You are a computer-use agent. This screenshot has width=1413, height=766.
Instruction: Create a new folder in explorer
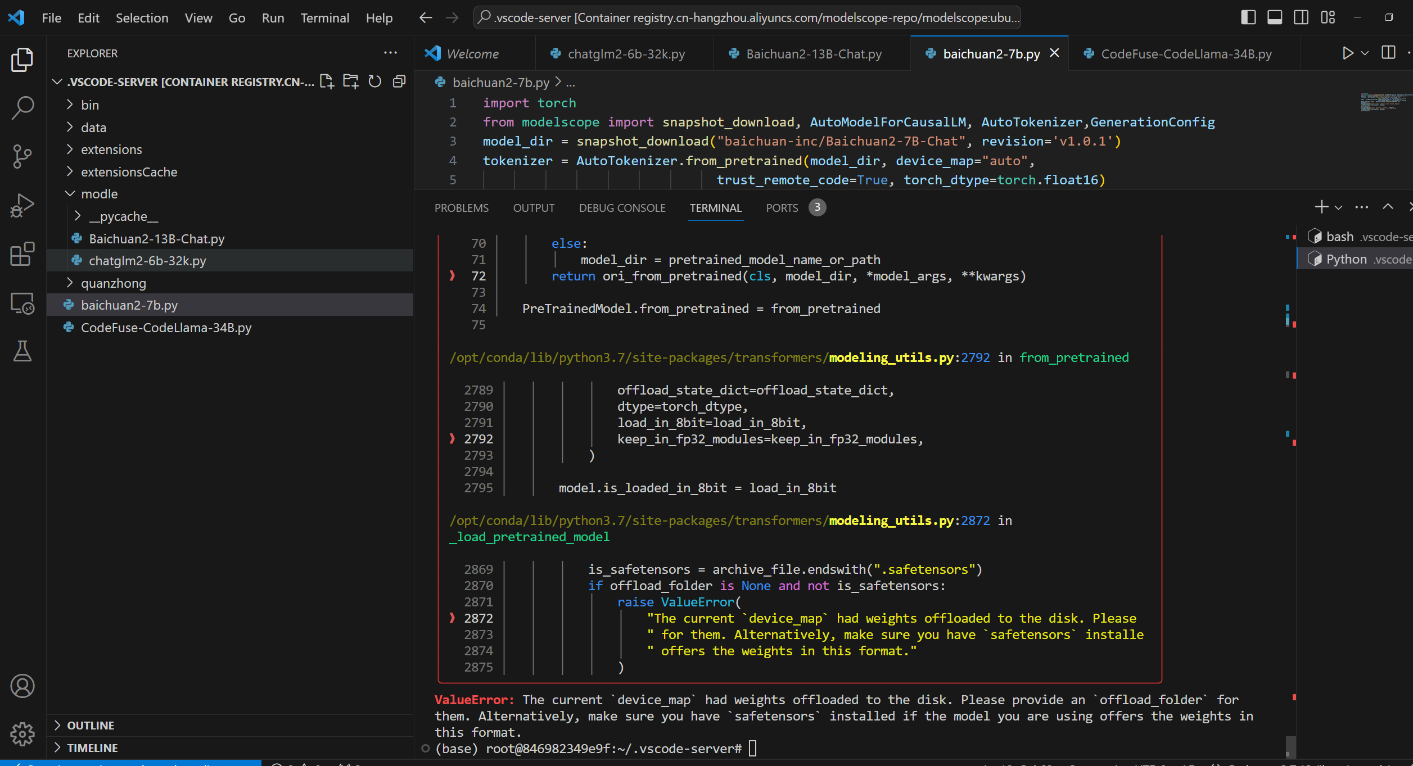coord(351,82)
